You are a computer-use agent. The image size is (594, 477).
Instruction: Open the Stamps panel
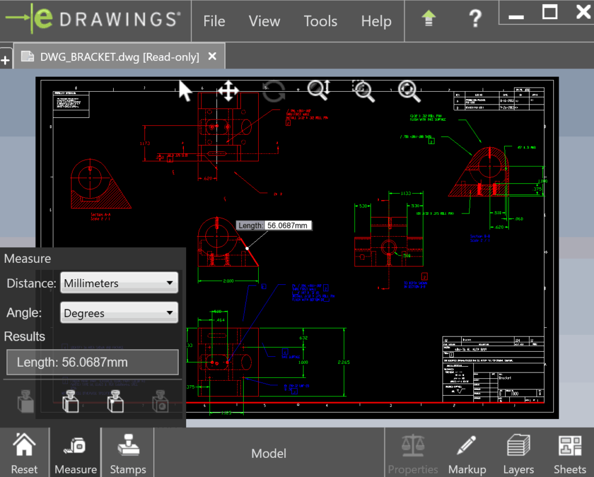(128, 452)
